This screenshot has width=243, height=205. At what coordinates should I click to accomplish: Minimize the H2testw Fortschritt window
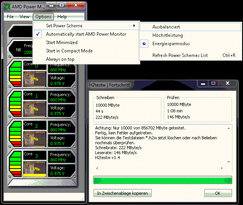click(x=203, y=84)
